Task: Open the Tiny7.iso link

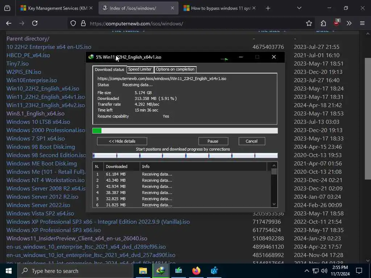Action: pos(17,64)
